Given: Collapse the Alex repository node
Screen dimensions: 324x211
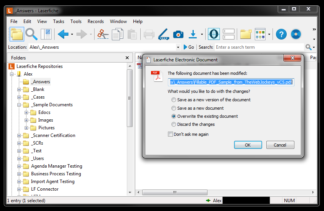Looking at the screenshot, I should tap(12, 74).
